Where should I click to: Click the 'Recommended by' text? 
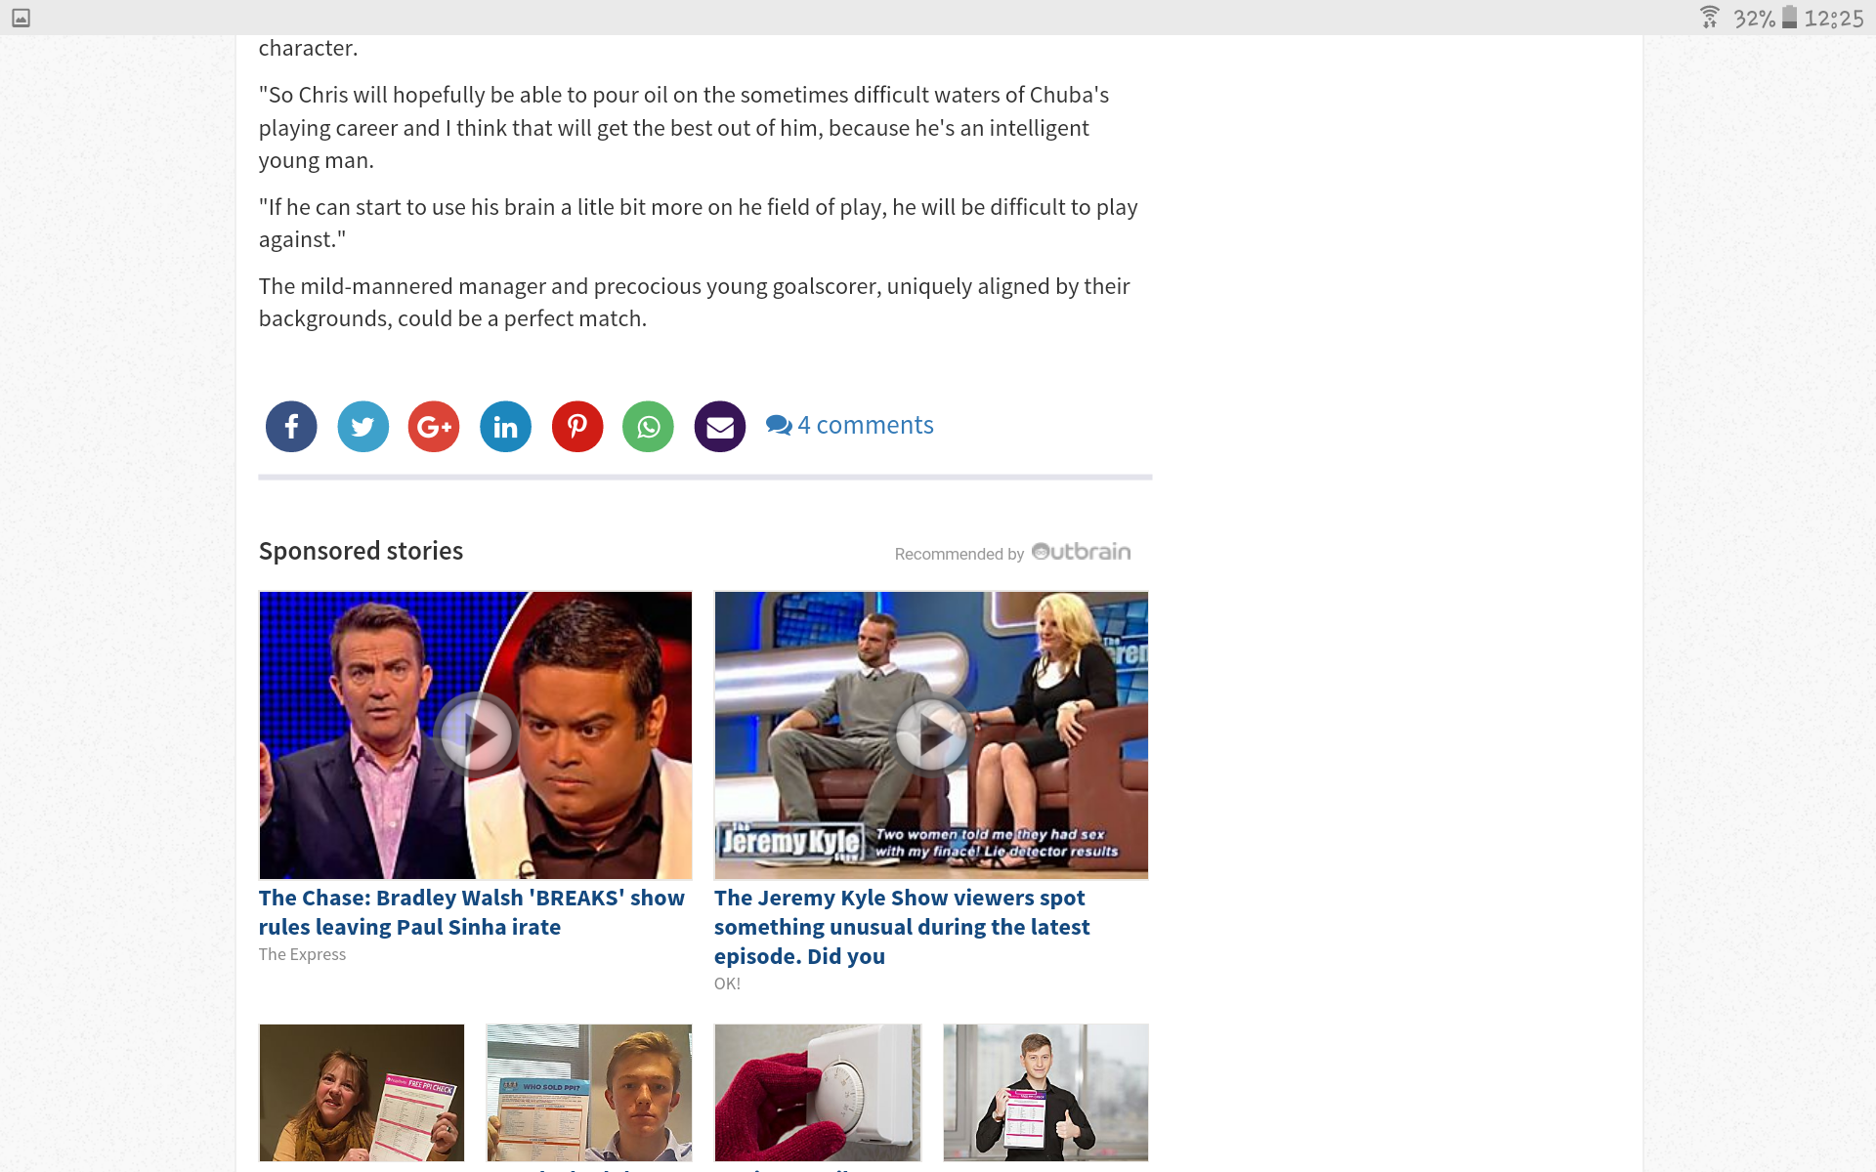pyautogui.click(x=959, y=554)
